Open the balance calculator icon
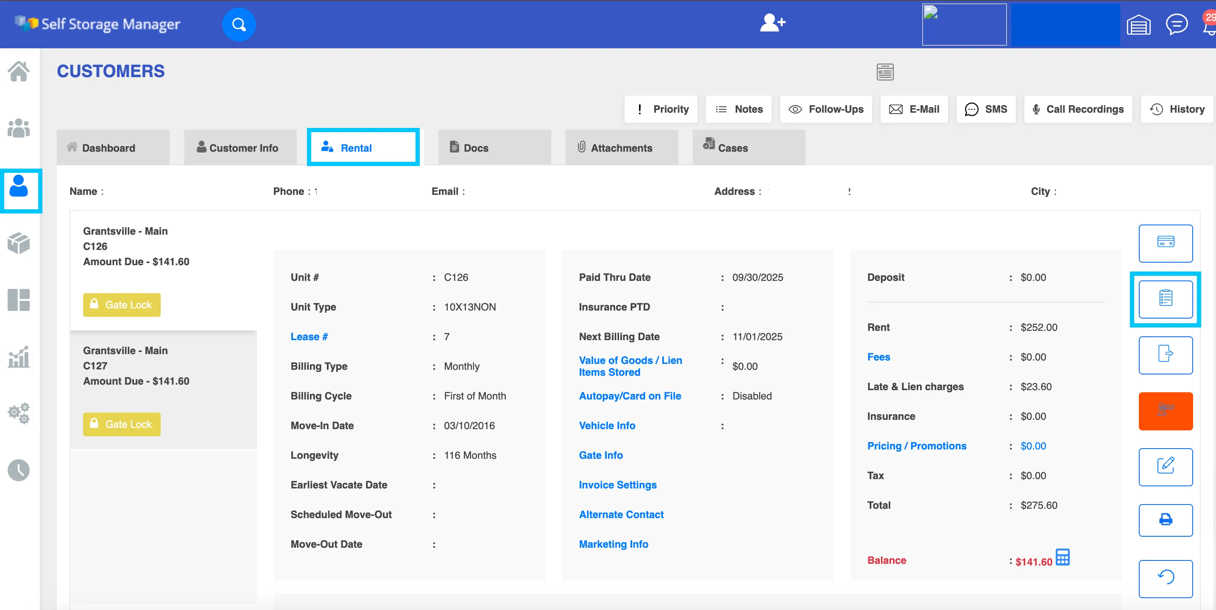1216x610 pixels. pos(1062,557)
